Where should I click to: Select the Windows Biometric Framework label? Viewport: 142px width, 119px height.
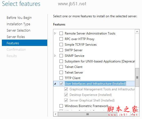click(87, 106)
